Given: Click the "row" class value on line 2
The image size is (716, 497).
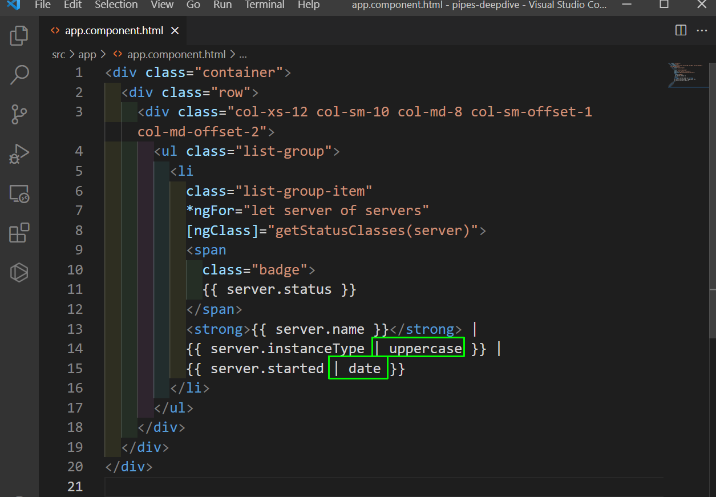Looking at the screenshot, I should [231, 92].
